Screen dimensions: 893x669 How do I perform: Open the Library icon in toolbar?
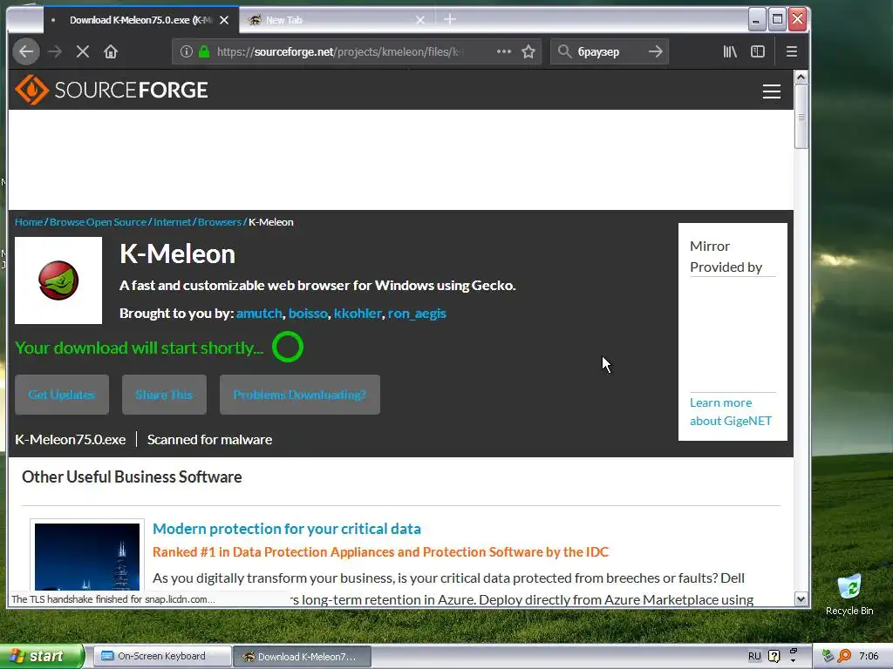(730, 51)
